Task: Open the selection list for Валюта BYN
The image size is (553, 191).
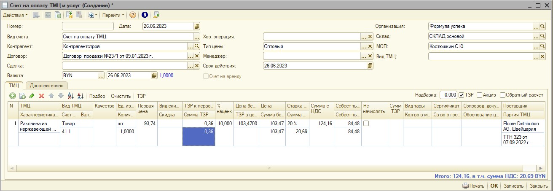Action: [101, 75]
